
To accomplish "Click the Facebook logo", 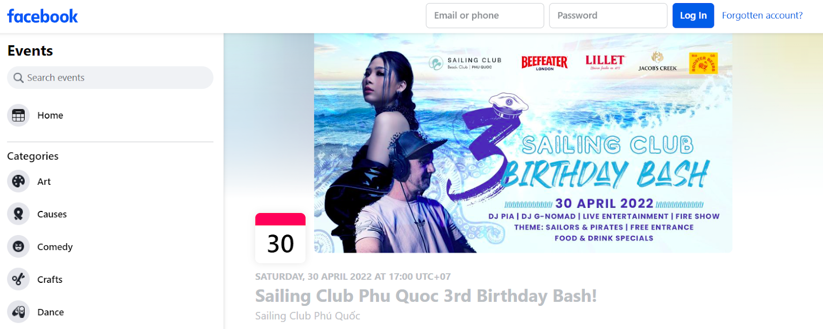I will (43, 16).
